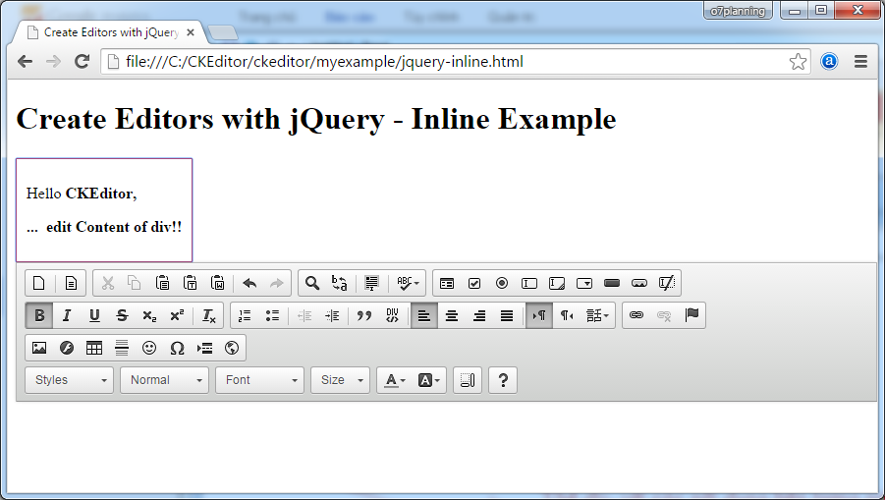Insert a Form element
The image size is (885, 500).
[447, 283]
